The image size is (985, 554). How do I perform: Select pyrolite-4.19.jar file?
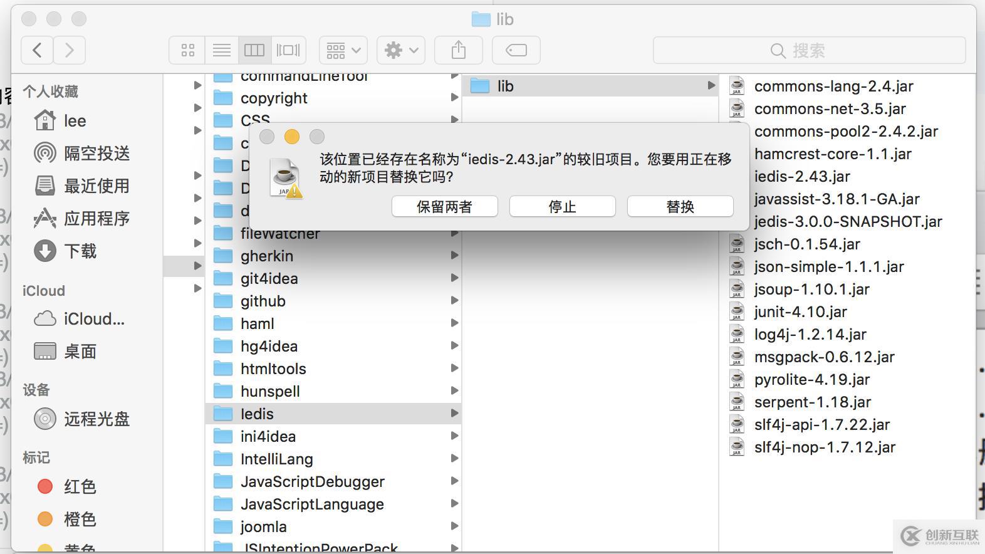point(812,379)
